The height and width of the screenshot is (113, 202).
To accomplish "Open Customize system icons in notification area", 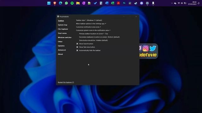I will coord(93,30).
